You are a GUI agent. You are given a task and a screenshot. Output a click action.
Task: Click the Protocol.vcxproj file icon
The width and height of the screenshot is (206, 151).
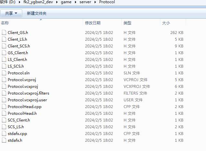coord(4,86)
